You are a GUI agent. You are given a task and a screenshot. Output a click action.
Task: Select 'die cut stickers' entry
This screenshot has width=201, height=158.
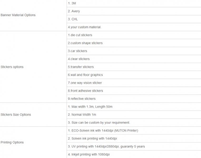coord(134,35)
